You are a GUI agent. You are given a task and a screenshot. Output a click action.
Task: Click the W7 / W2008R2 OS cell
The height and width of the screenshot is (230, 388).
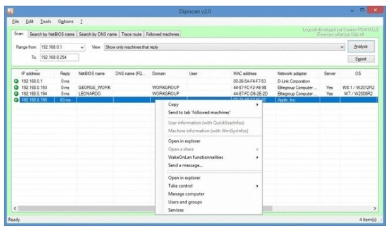[358, 93]
